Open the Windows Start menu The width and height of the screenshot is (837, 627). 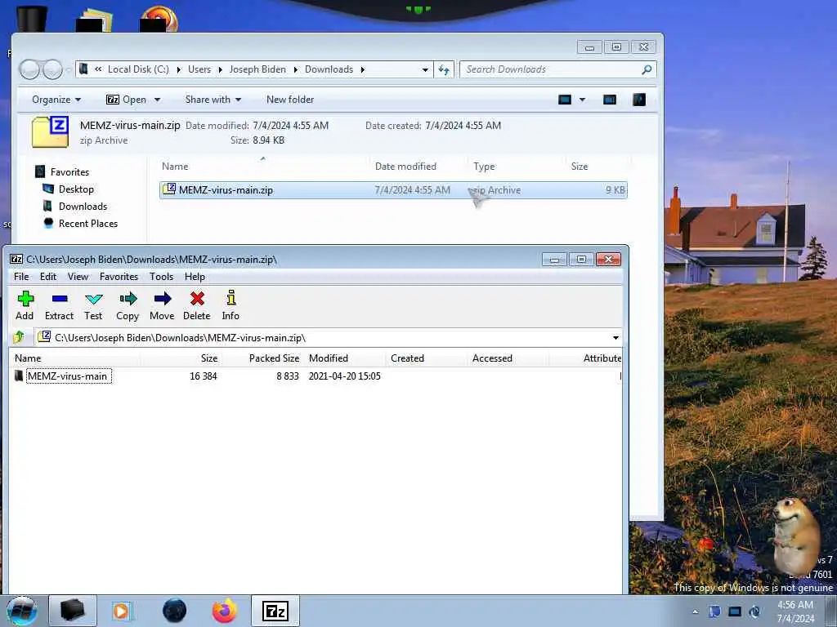(21, 611)
